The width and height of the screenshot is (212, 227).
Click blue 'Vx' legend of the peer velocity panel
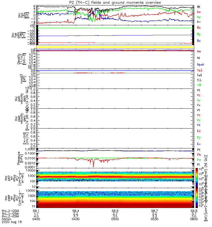[x=199, y=125]
